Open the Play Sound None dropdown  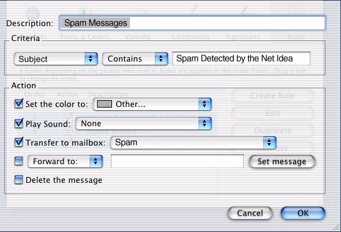[x=144, y=124]
